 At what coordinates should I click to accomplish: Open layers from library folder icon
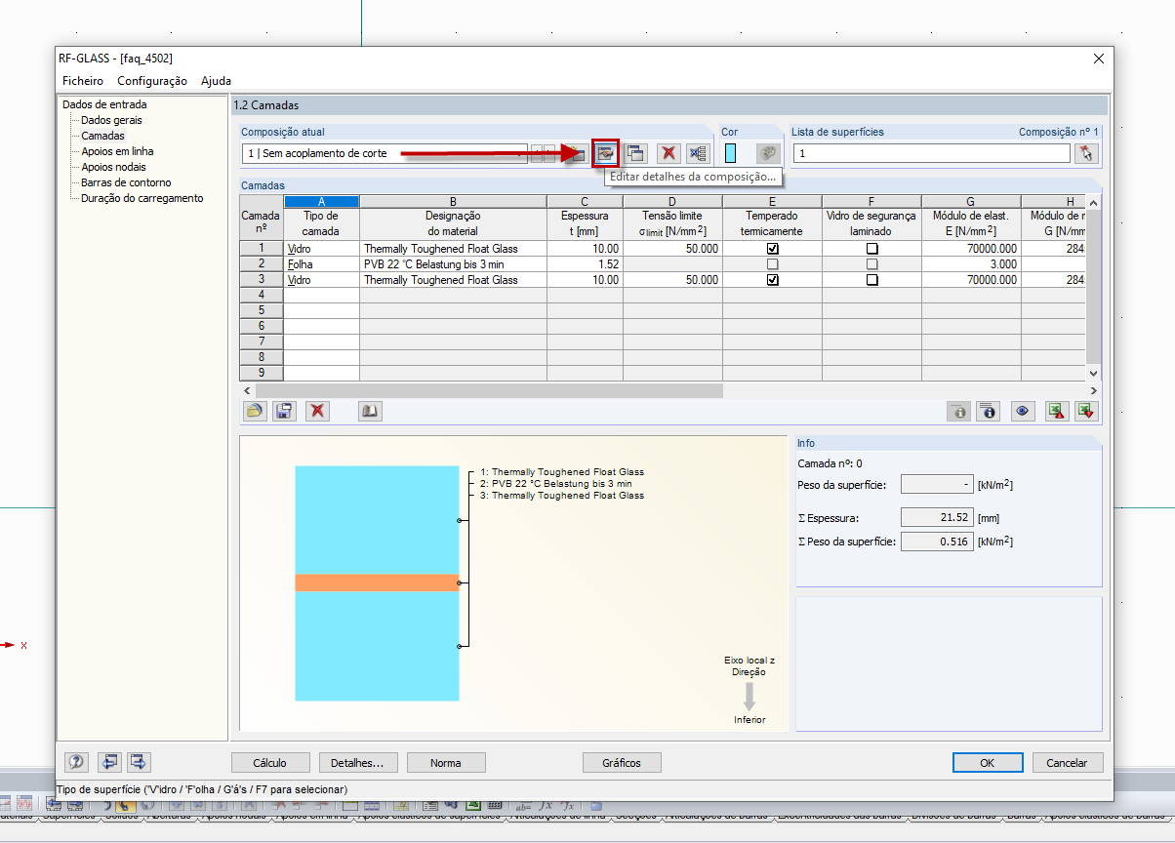(x=254, y=411)
